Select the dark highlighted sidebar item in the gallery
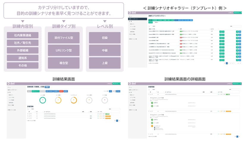Image resolution: width=246 pixels, height=142 pixels. coord(138,19)
